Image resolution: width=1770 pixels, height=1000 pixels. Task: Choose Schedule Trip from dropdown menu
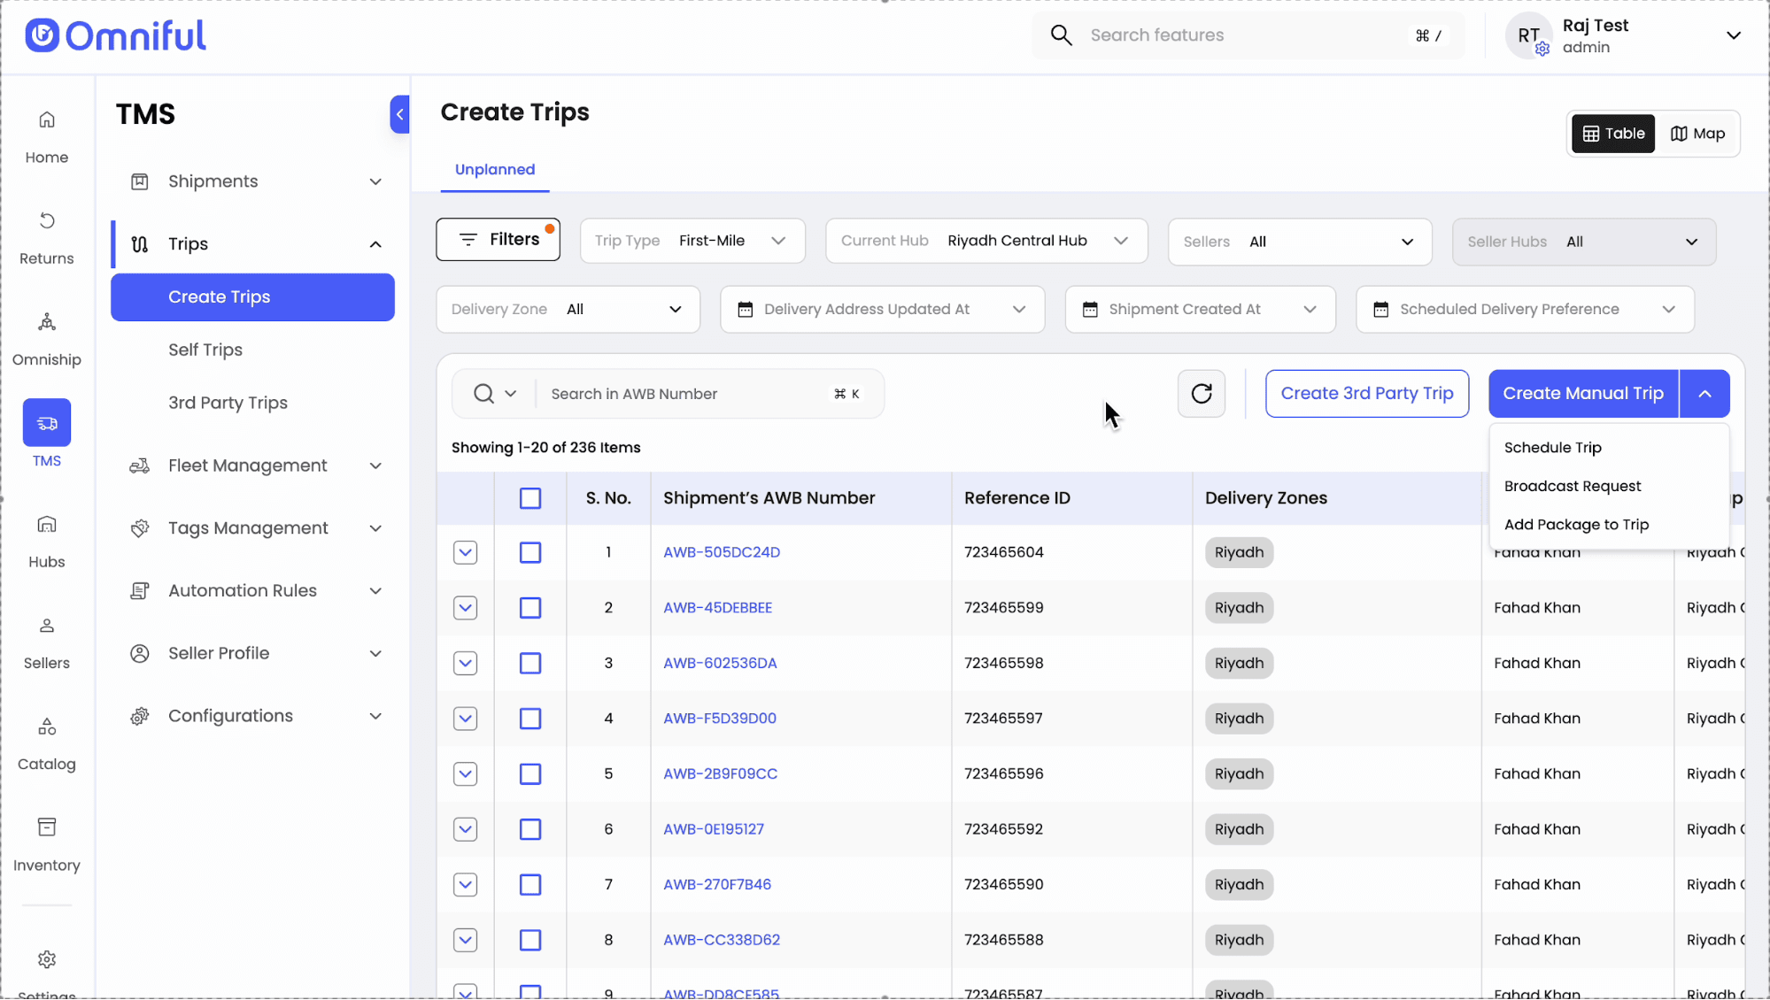(x=1552, y=448)
